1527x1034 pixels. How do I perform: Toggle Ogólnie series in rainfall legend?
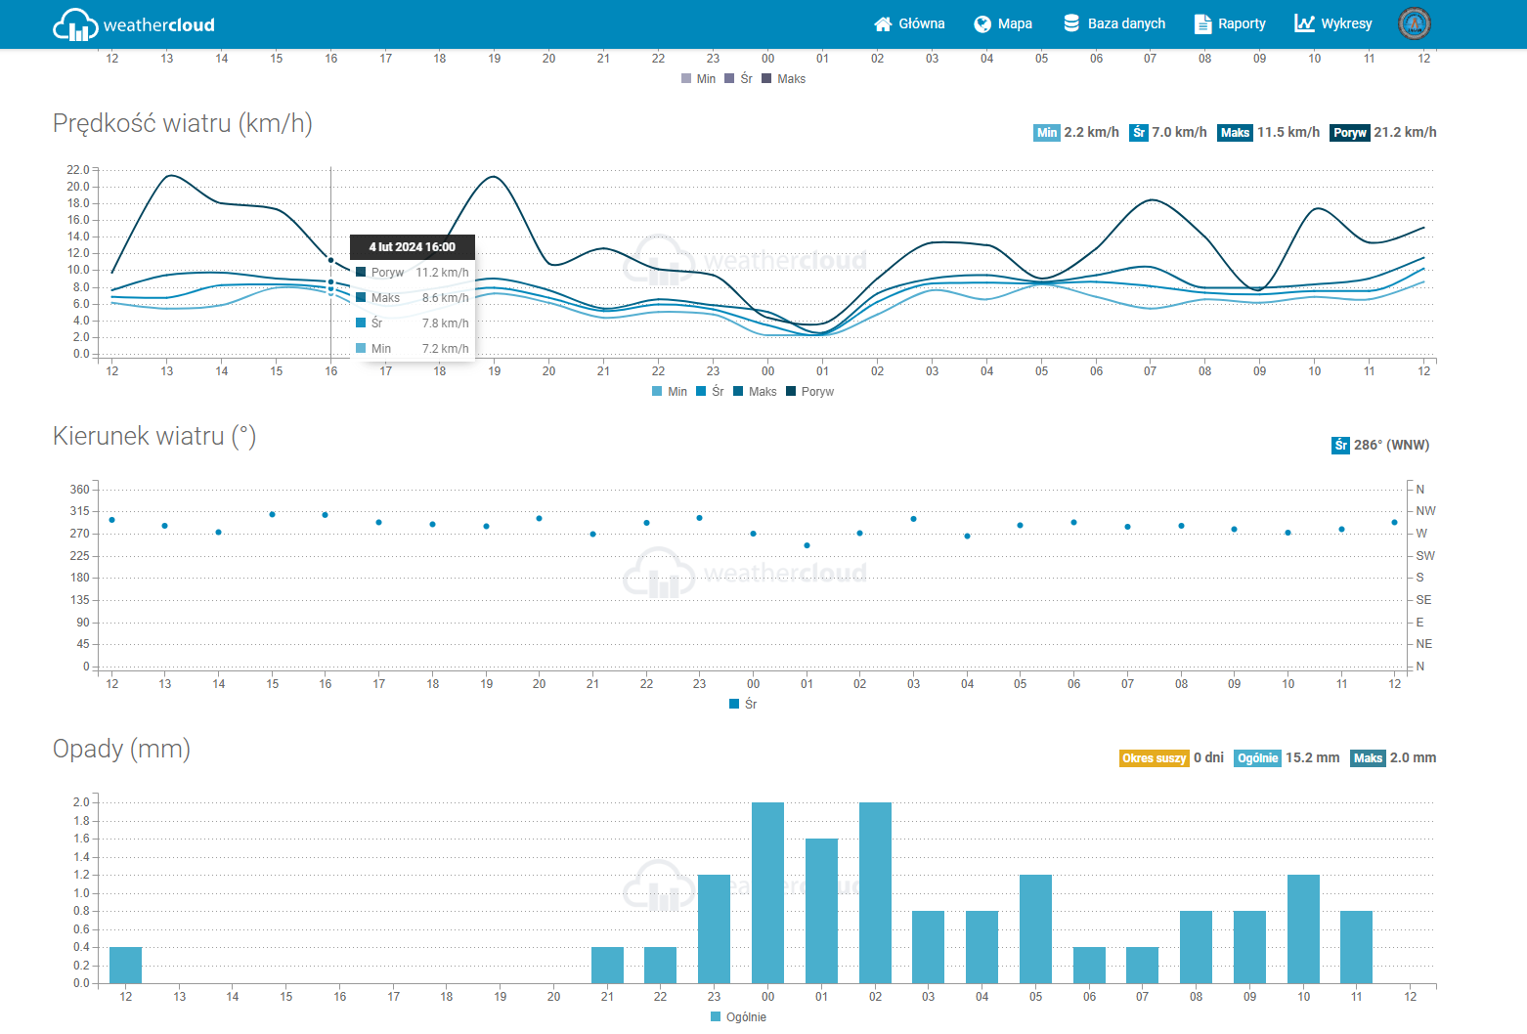click(x=738, y=1017)
